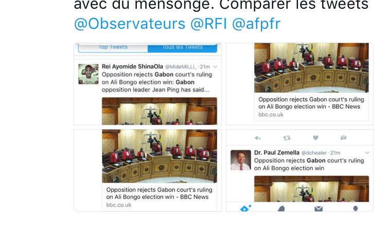Switch to Top Tweets tab
The image size is (386, 225).
point(113,47)
